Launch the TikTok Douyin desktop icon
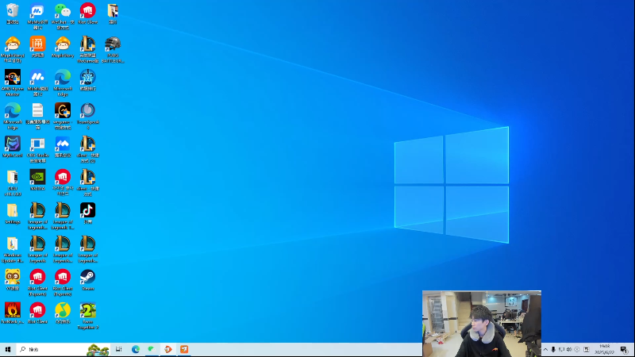This screenshot has width=635, height=357. [87, 213]
